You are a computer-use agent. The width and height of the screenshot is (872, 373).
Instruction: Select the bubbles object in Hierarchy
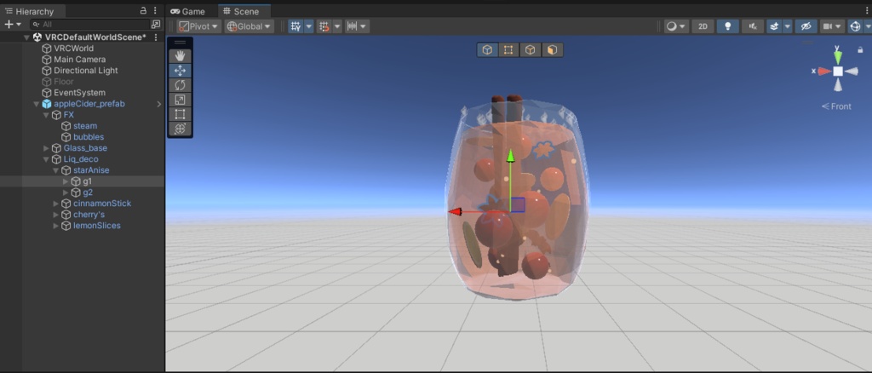click(x=89, y=137)
